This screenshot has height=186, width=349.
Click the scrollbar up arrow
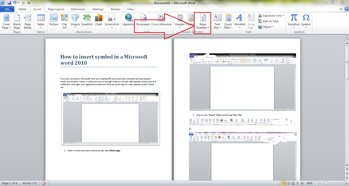[x=347, y=43]
